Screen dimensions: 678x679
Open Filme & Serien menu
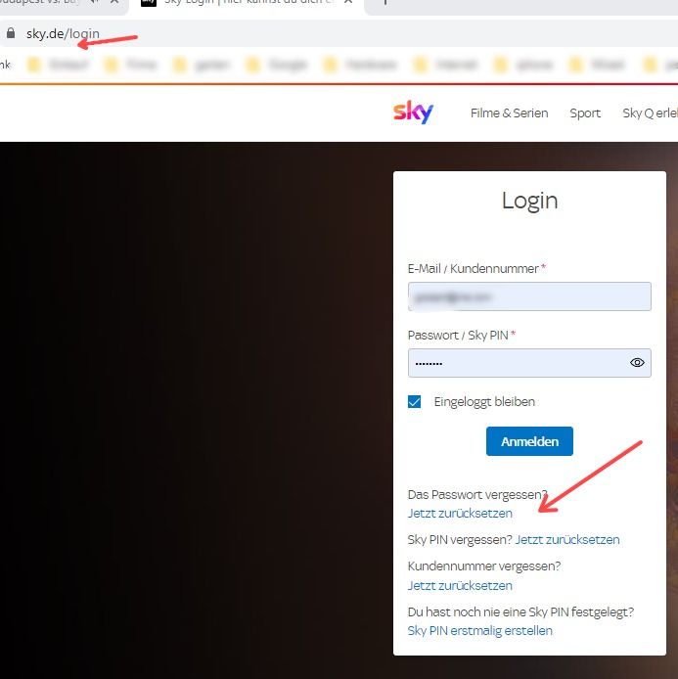509,113
